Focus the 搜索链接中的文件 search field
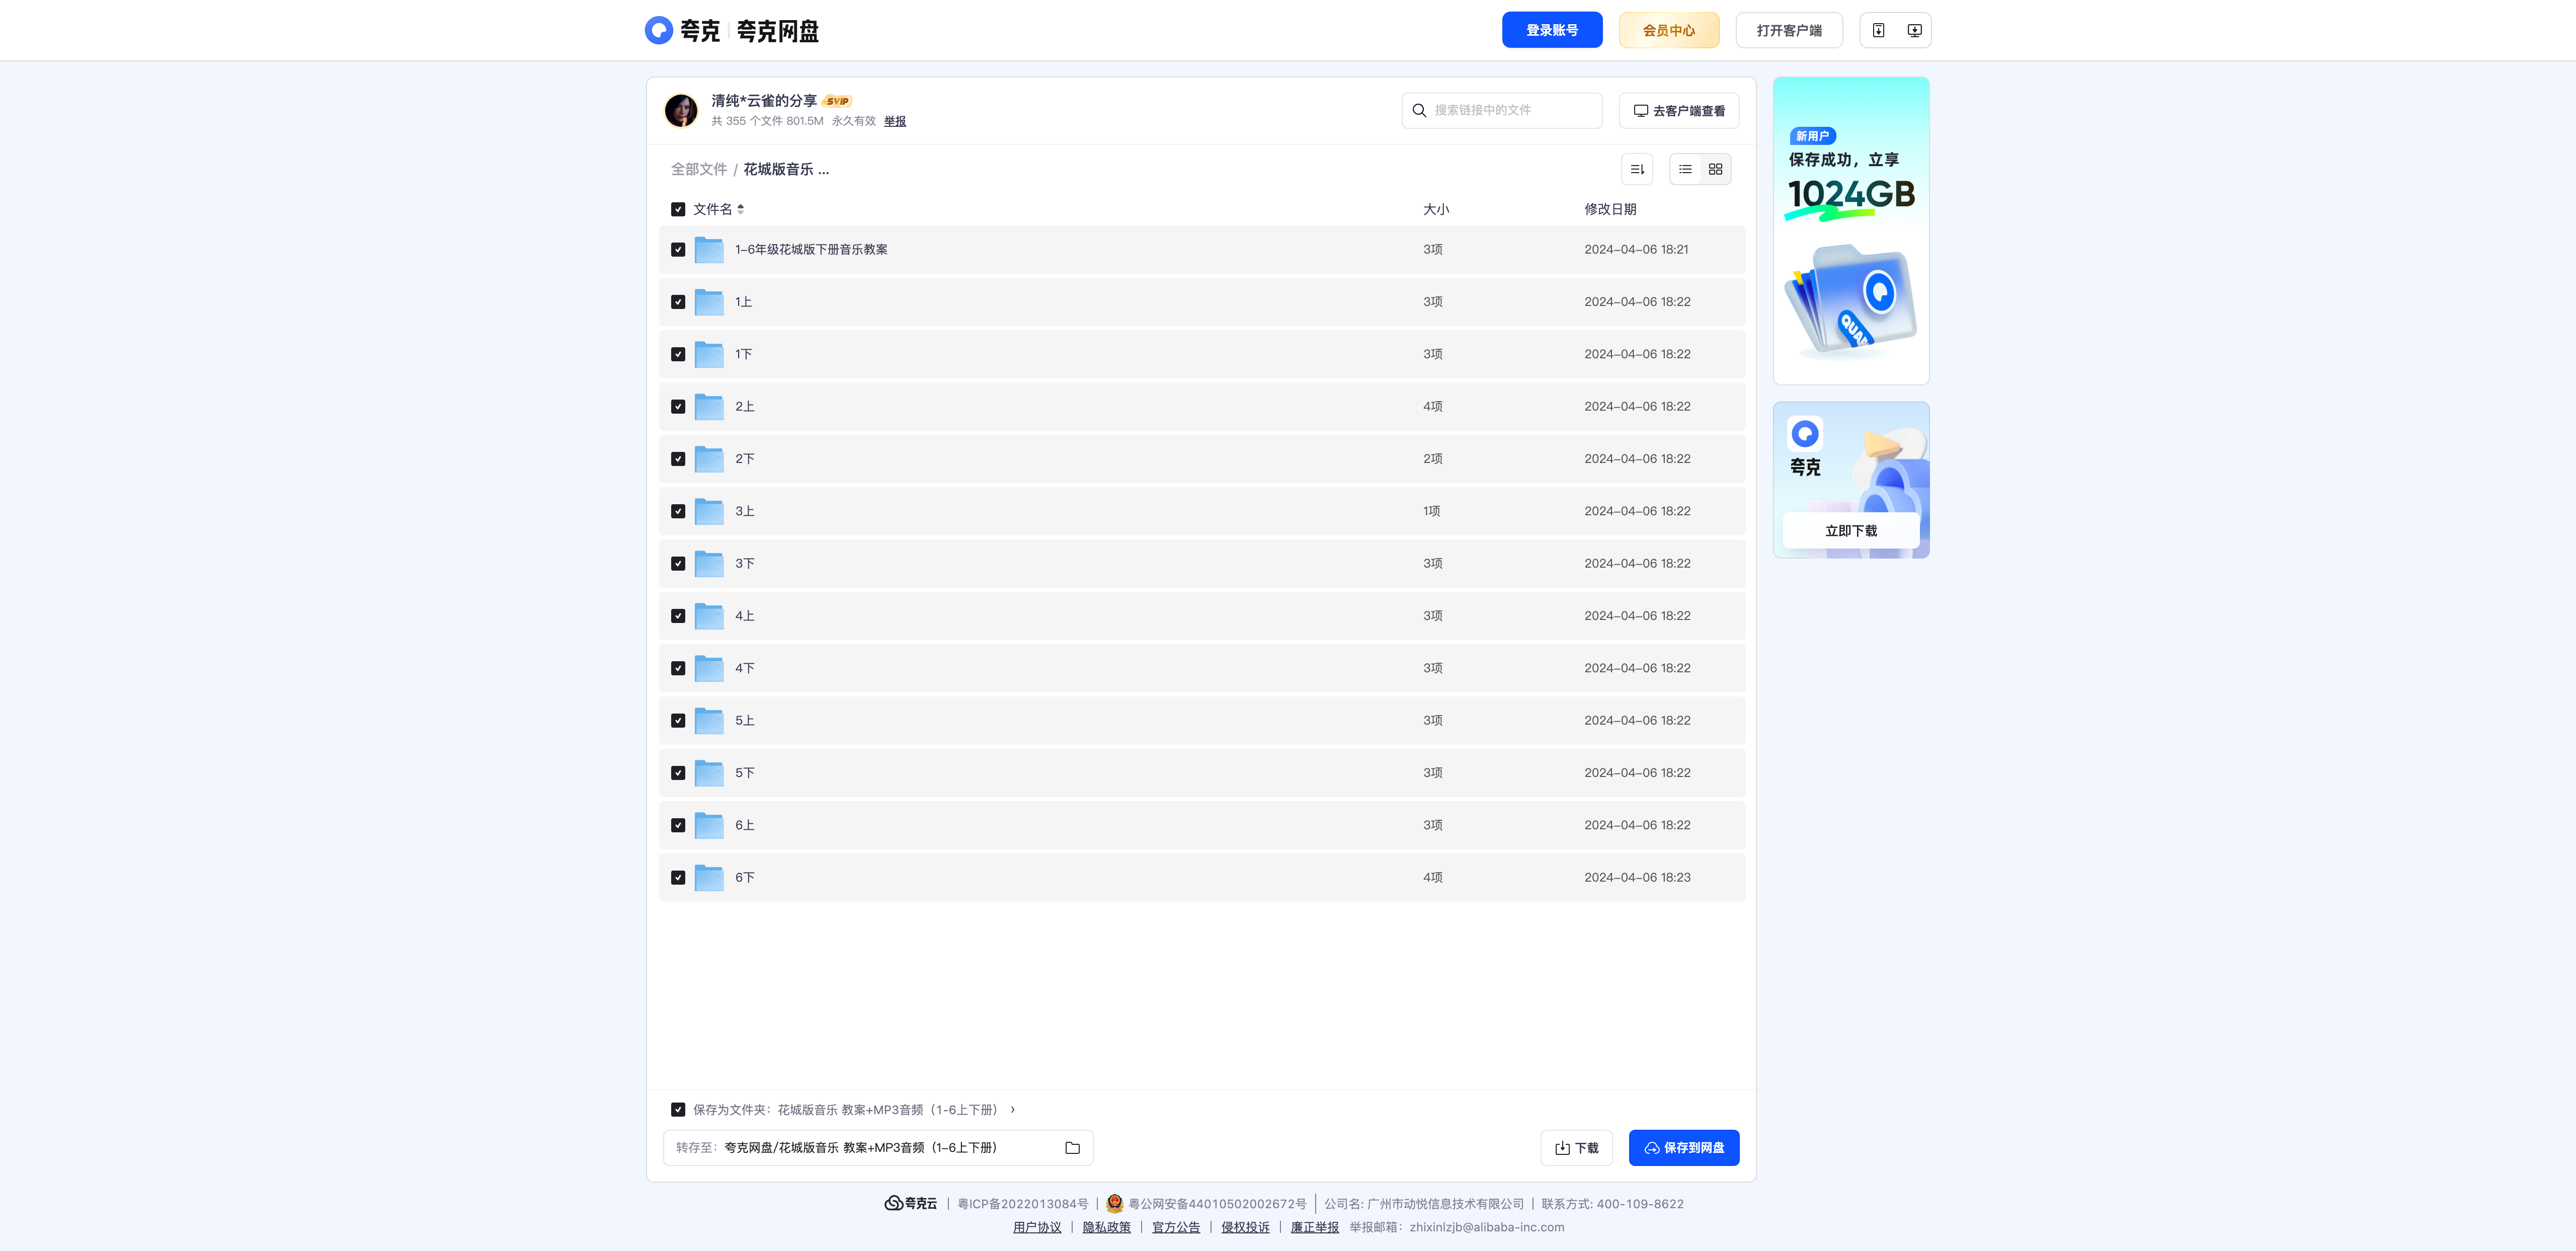2576x1251 pixels. (1502, 110)
